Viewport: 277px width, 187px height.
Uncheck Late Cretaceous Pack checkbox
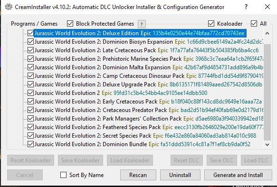point(30,50)
